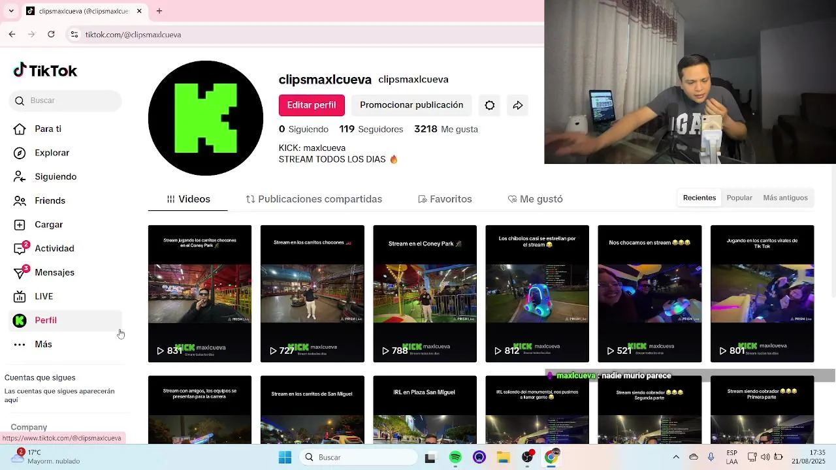Expand Más options in sidebar

click(x=33, y=344)
